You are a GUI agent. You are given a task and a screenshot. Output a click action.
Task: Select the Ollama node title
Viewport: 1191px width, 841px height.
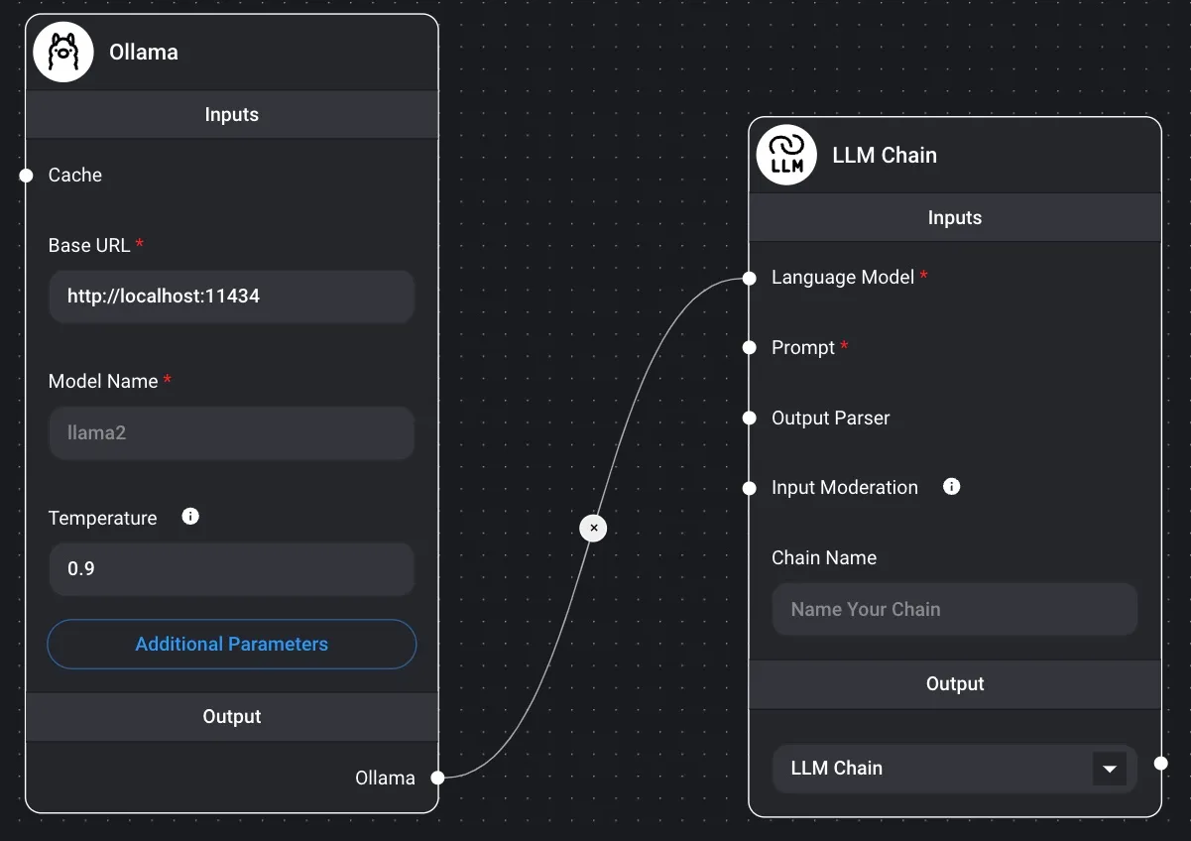pyautogui.click(x=144, y=53)
